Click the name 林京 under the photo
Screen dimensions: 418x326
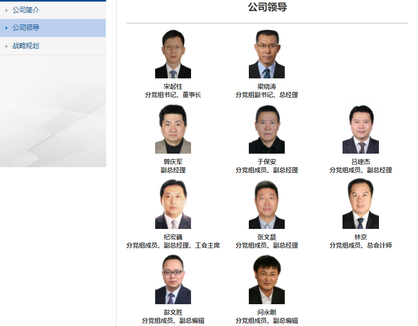pos(361,237)
